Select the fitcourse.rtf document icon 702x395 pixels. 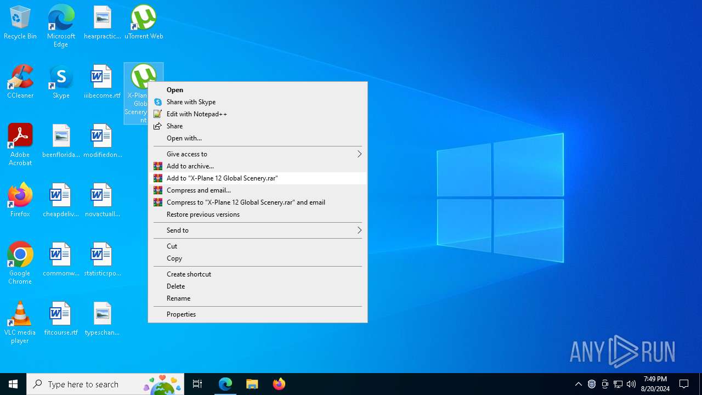(x=61, y=319)
